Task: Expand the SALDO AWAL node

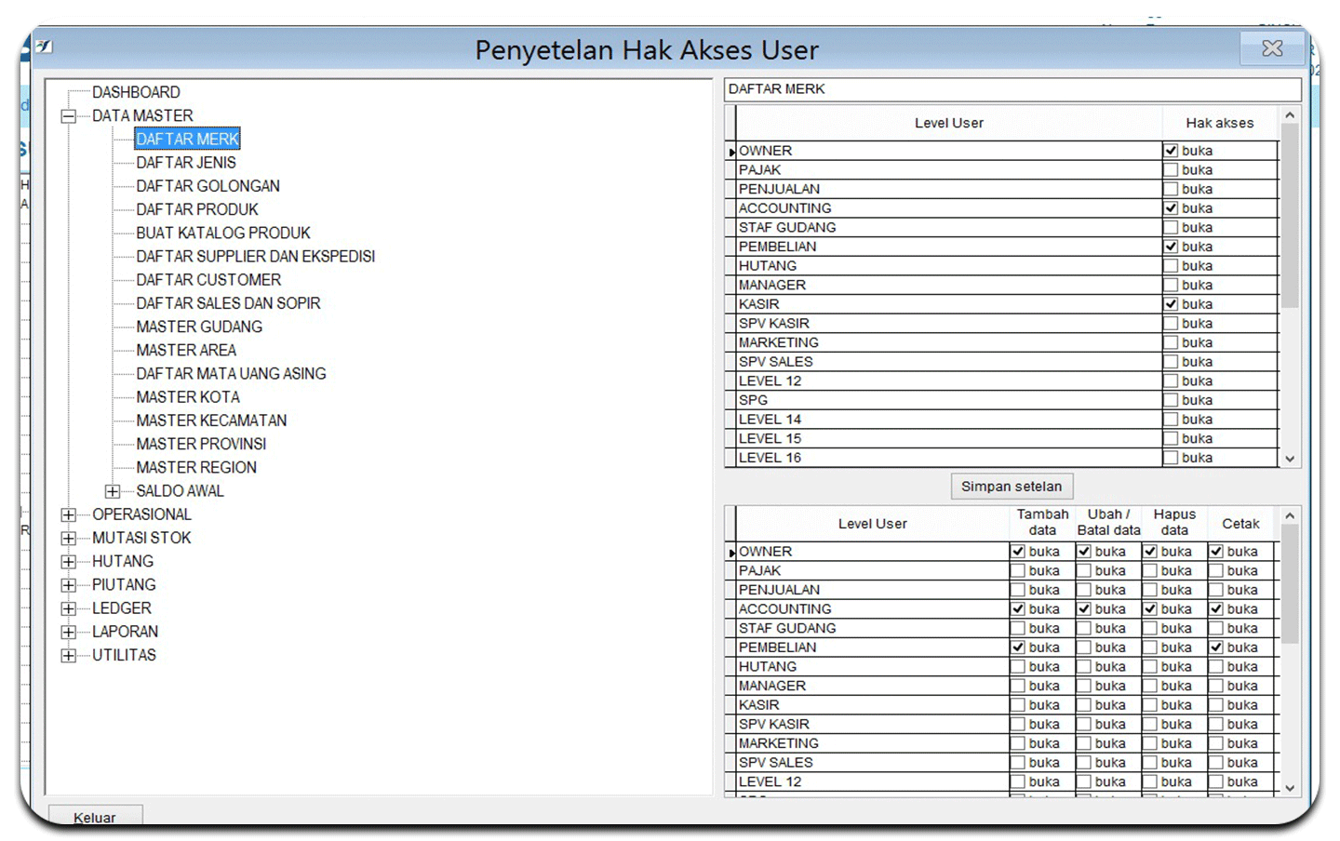Action: [113, 491]
